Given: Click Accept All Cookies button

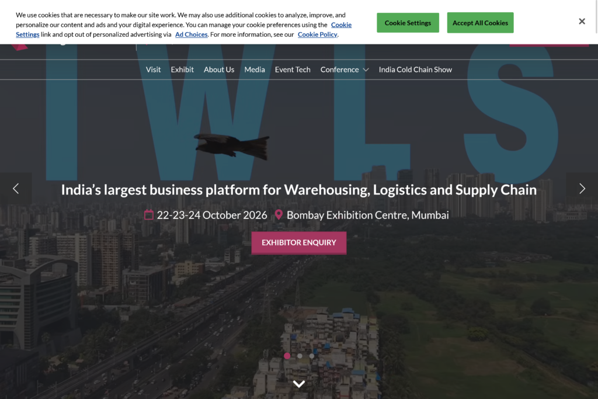Looking at the screenshot, I should tap(480, 23).
